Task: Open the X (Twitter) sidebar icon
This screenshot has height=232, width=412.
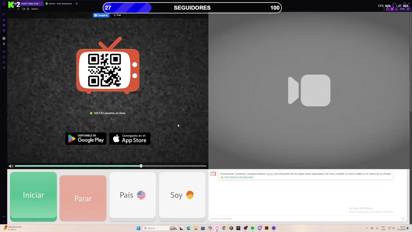Action: click(x=4, y=44)
